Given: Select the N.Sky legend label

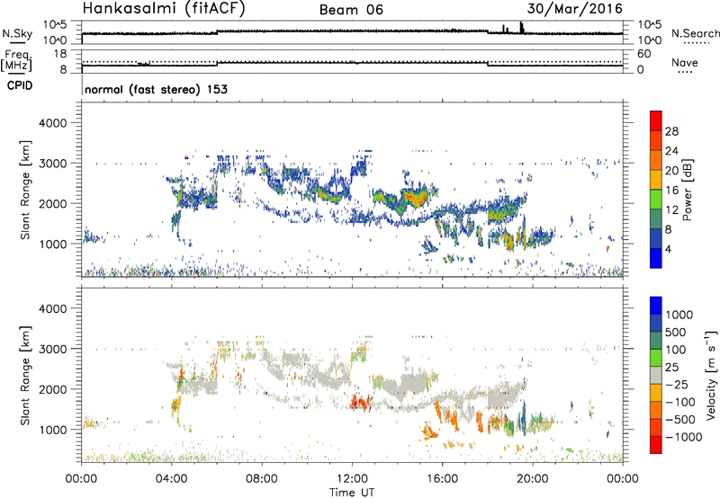Looking at the screenshot, I should pyautogui.click(x=17, y=34).
